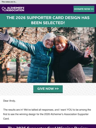Click the chevrons on the Give Now button

57,89
